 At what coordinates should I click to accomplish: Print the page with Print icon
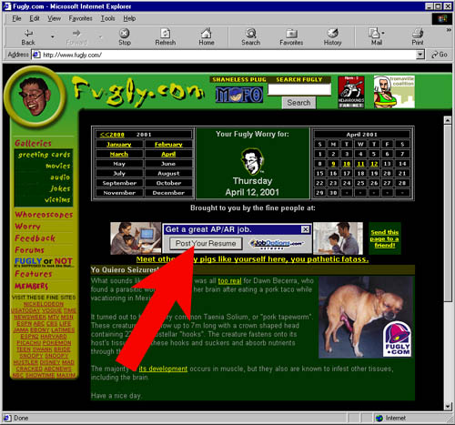[x=418, y=33]
